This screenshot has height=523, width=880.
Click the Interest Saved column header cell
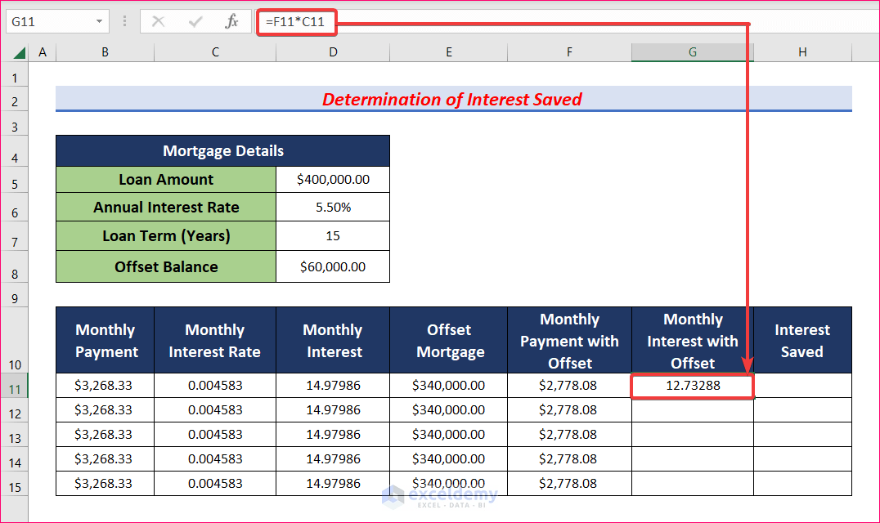801,340
